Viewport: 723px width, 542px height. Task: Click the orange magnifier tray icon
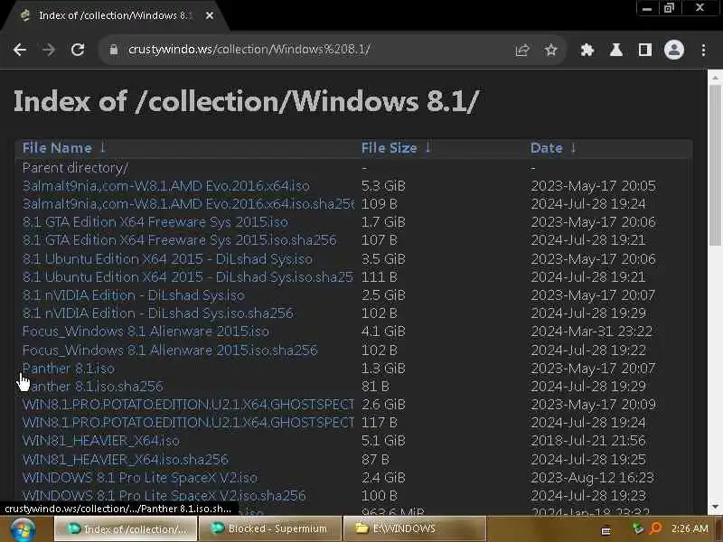(655, 528)
